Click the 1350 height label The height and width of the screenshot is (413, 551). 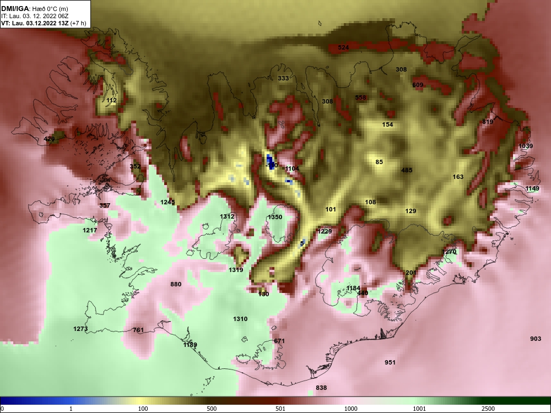click(275, 218)
